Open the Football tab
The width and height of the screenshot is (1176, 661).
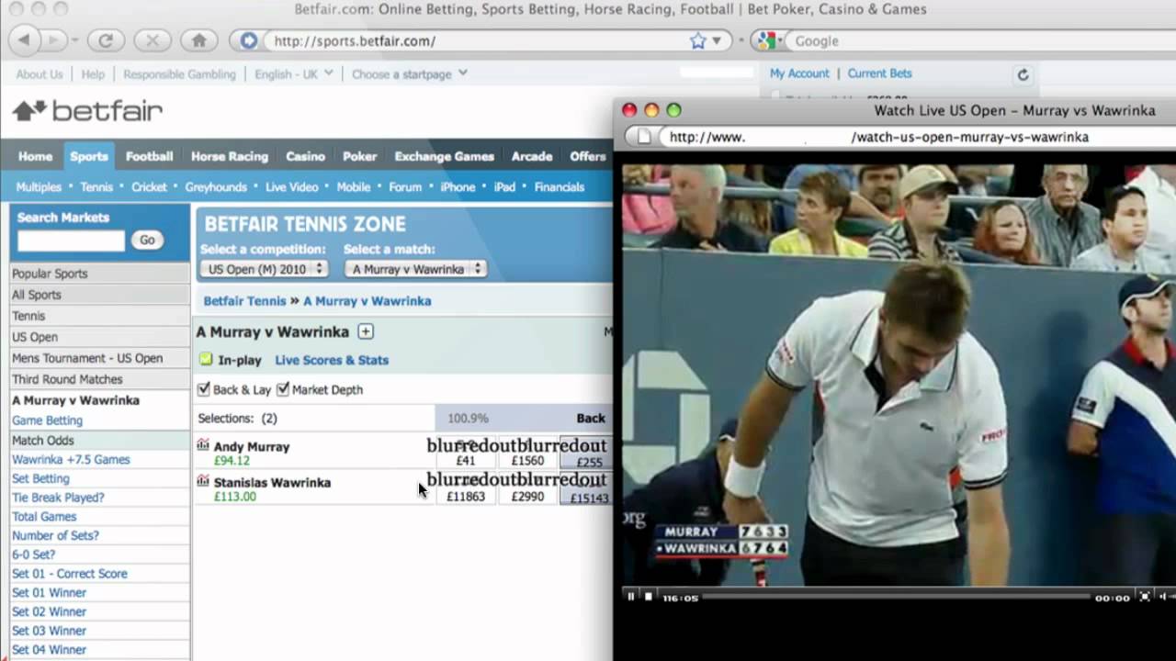[149, 156]
